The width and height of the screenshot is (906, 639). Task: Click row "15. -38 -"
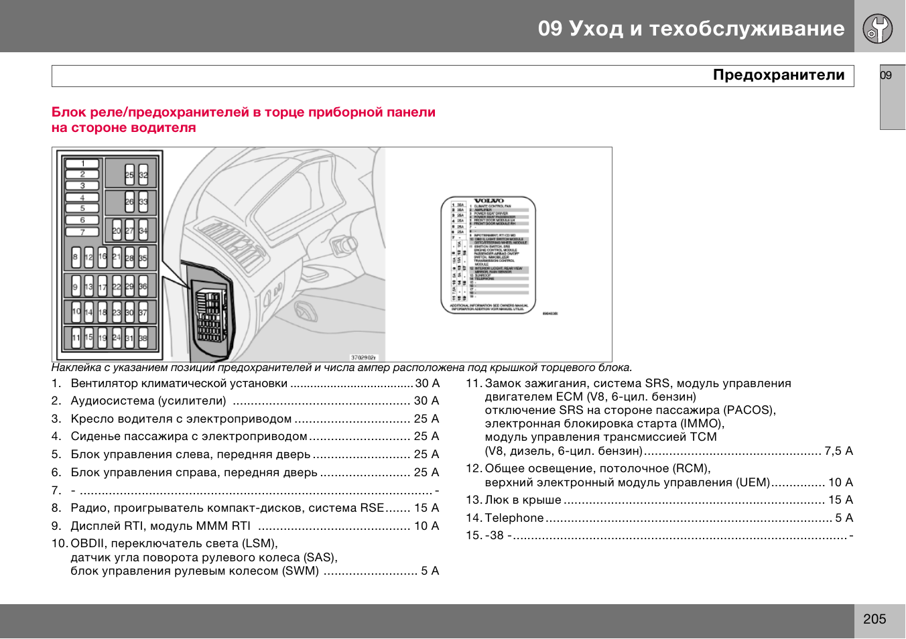[659, 536]
